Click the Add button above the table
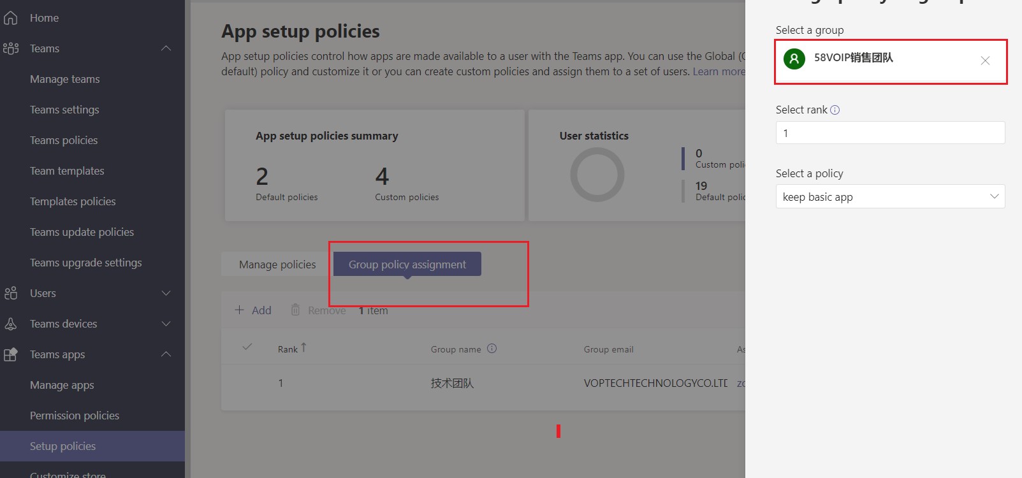 pyautogui.click(x=253, y=310)
